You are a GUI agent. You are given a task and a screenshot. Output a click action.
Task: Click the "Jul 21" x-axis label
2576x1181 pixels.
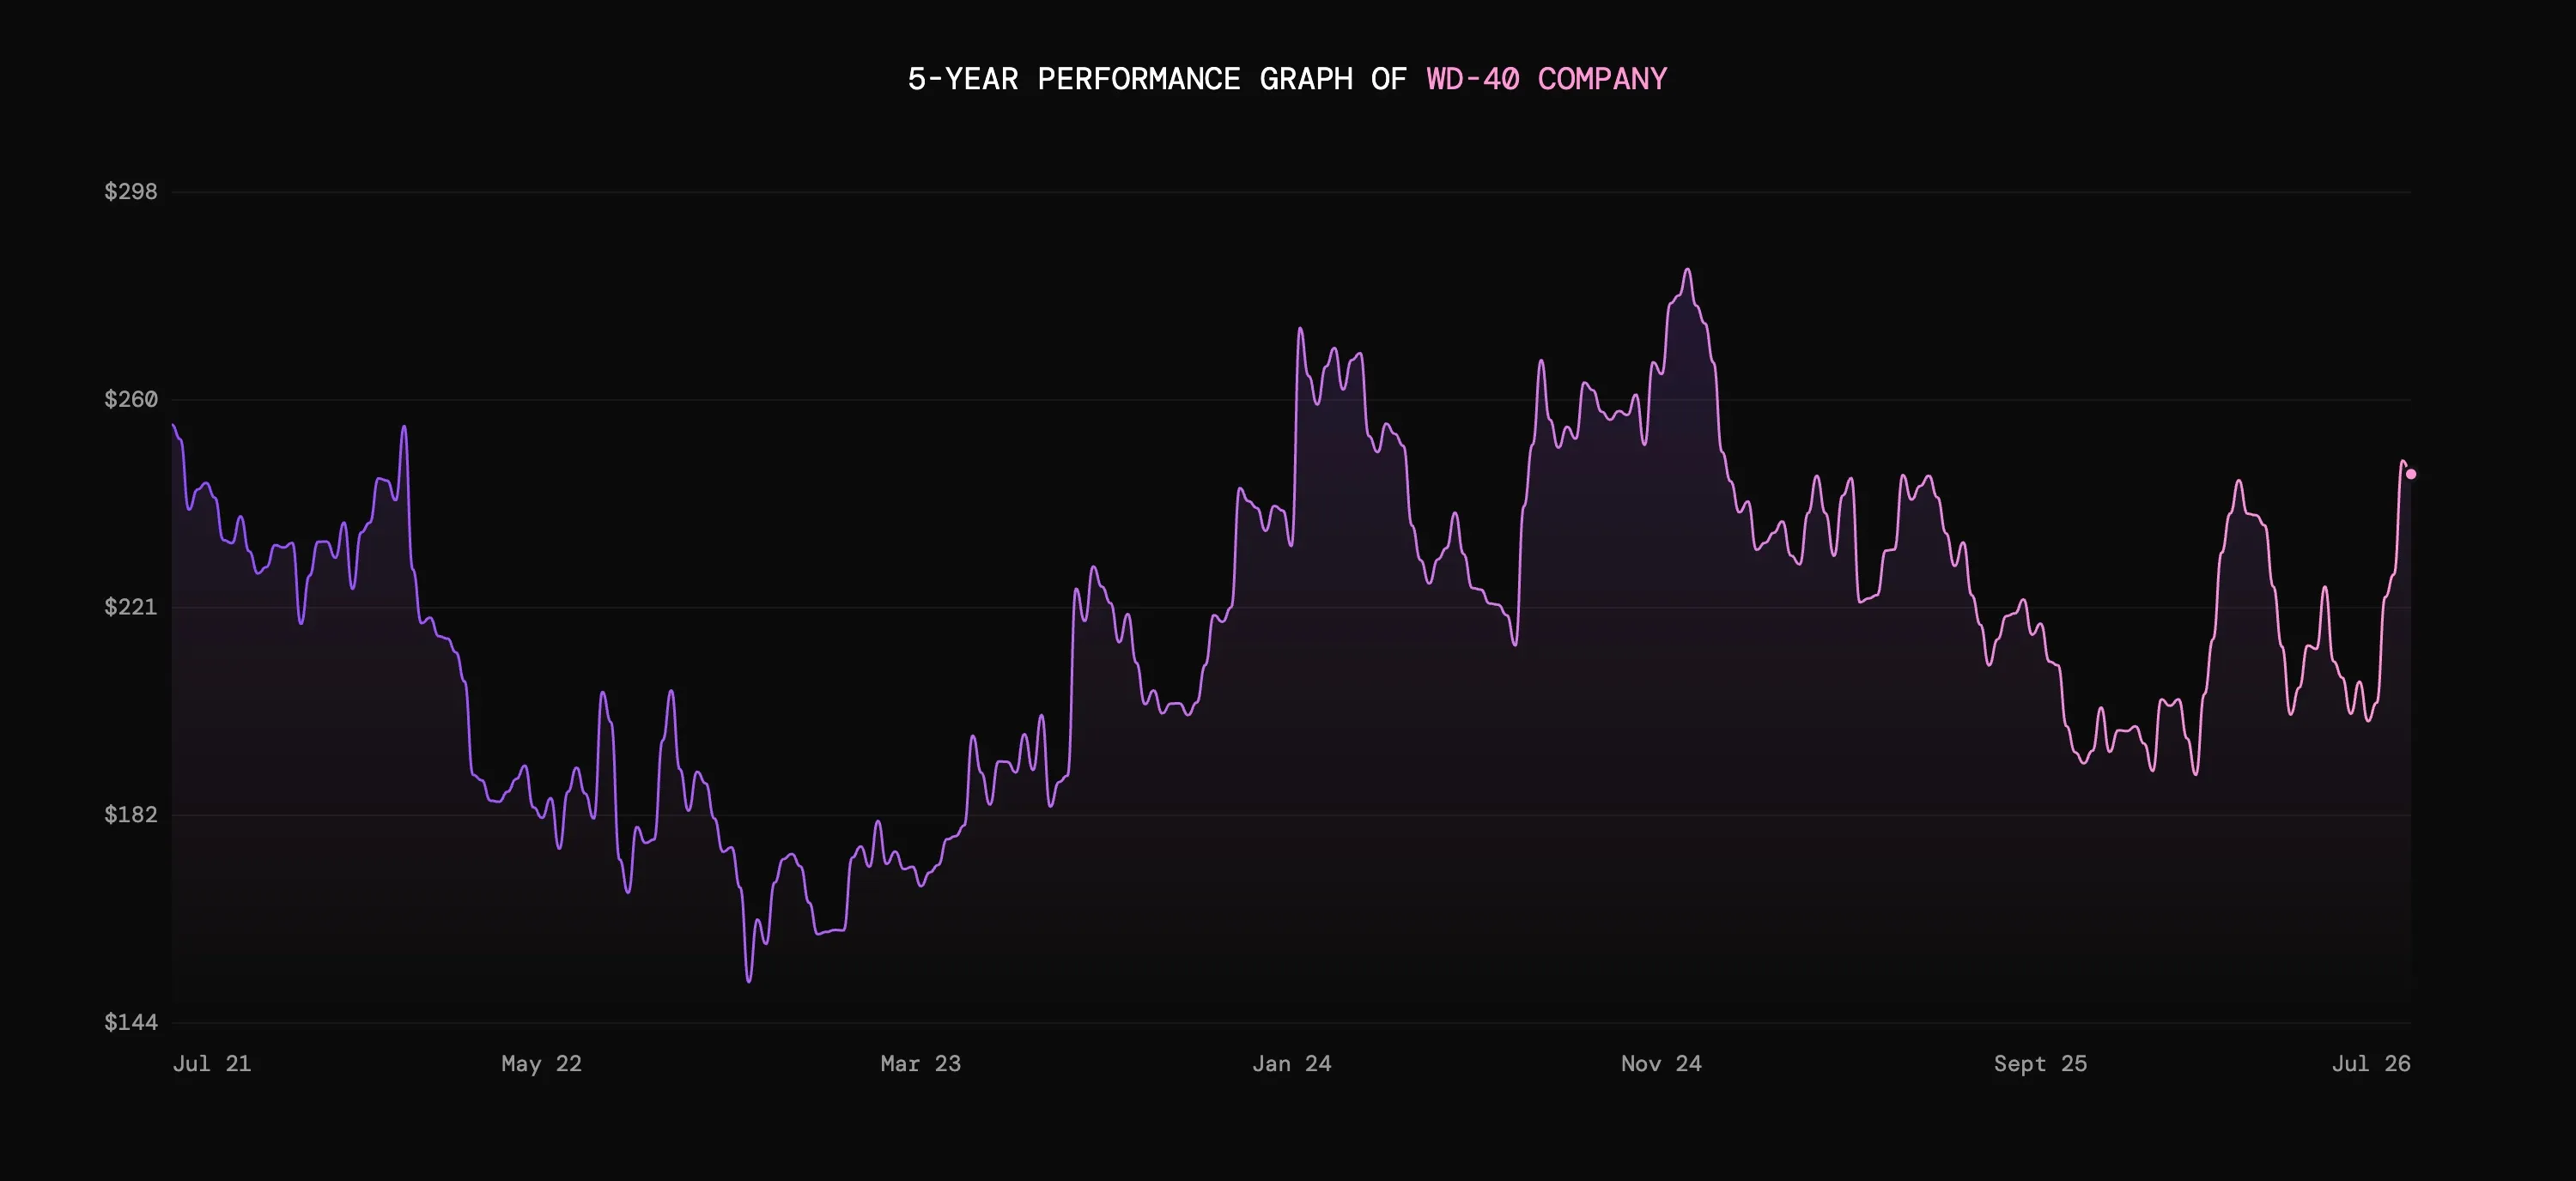click(x=212, y=1063)
